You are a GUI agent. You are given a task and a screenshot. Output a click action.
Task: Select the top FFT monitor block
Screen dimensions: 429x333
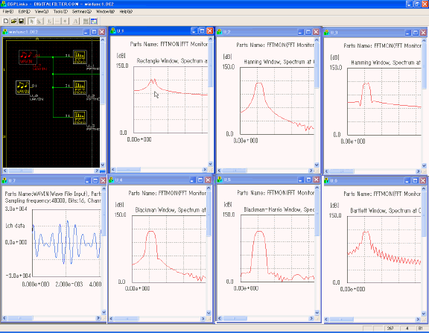tap(80, 57)
